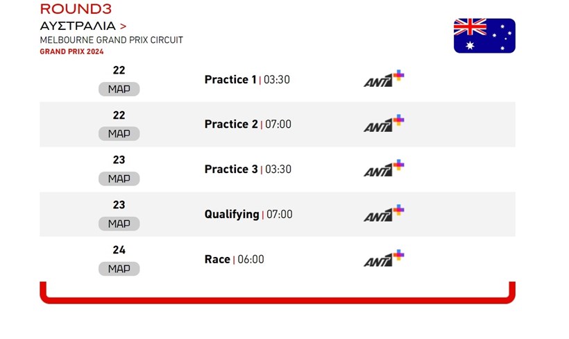Select the ΜΑΡ badge for Practice 3
Image resolution: width=569 pixels, height=339 pixels.
[x=119, y=179]
